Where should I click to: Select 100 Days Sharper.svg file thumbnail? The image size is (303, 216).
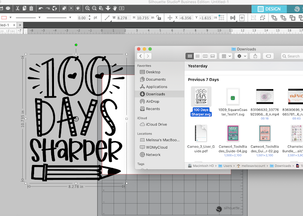pos(201,96)
